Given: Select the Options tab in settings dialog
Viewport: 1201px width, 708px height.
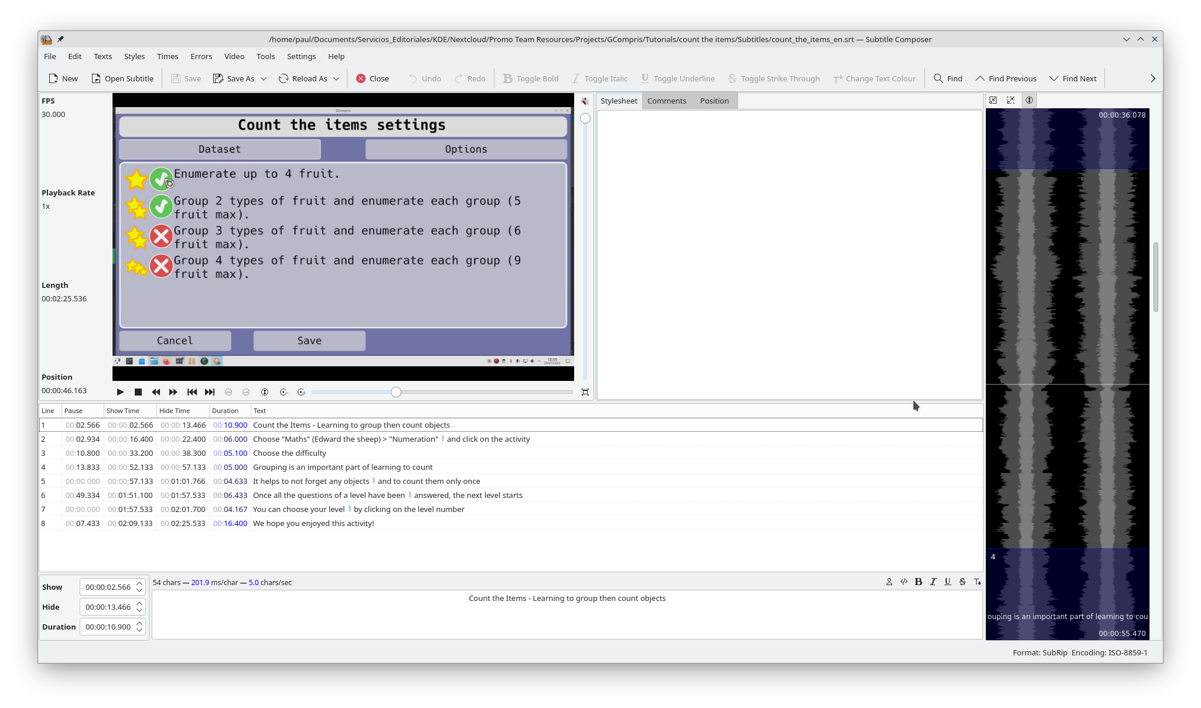Looking at the screenshot, I should click(466, 149).
